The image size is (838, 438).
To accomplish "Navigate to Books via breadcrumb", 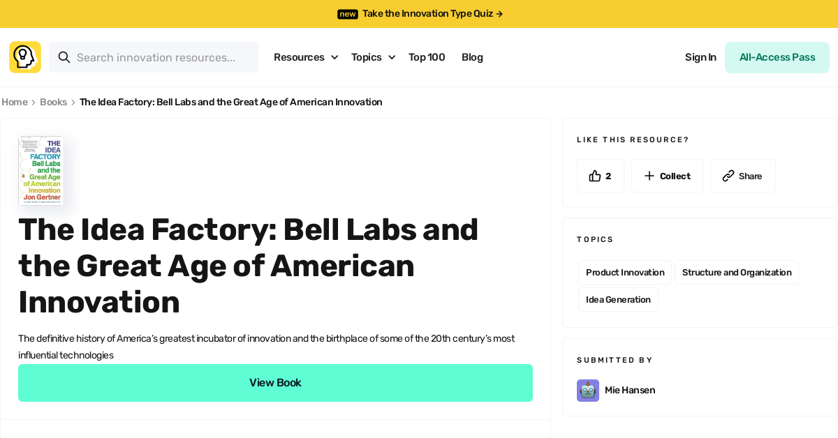I will [53, 102].
